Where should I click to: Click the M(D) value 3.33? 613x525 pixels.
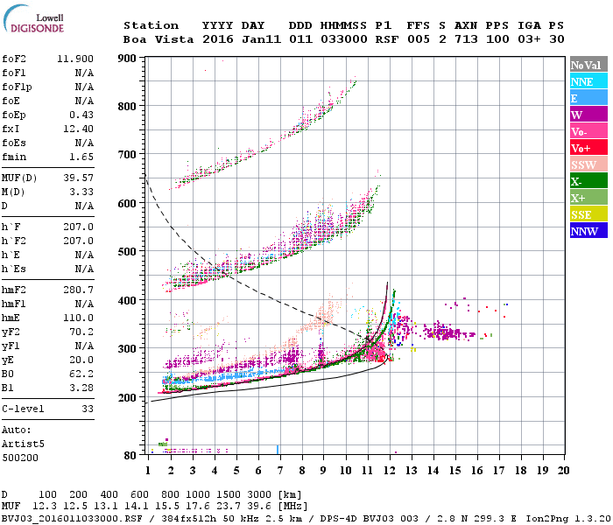click(81, 192)
